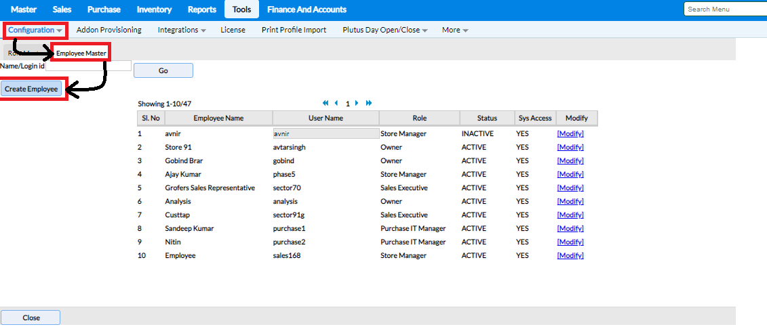The width and height of the screenshot is (767, 329).
Task: Expand Plutus Day Open/Close menu
Action: [x=385, y=30]
